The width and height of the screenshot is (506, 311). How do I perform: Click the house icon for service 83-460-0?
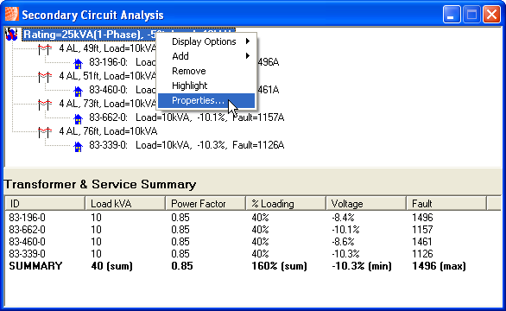78,91
